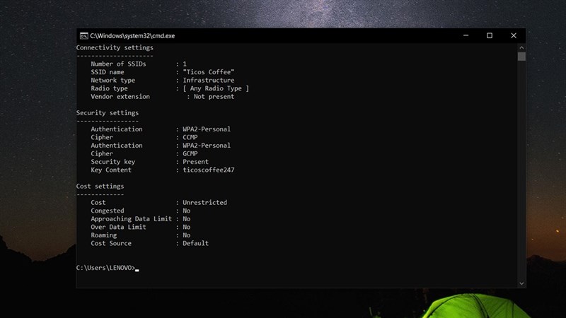
Task: Click the SSID value "Ticos Coffee"
Action: (208, 72)
